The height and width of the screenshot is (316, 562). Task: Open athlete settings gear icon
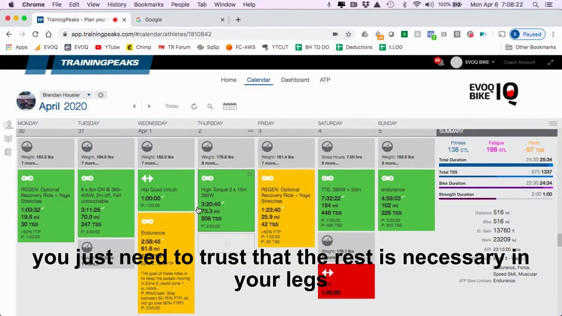tap(101, 95)
